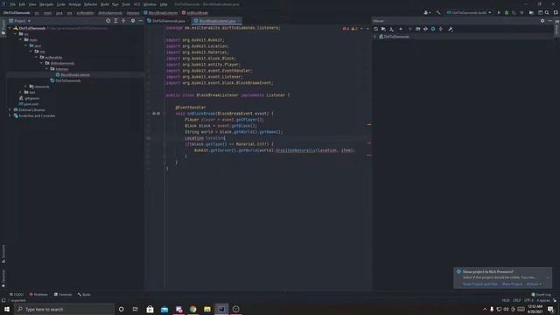Open the Terminal tool window
Viewport: 560px width, 315px height.
(63, 295)
